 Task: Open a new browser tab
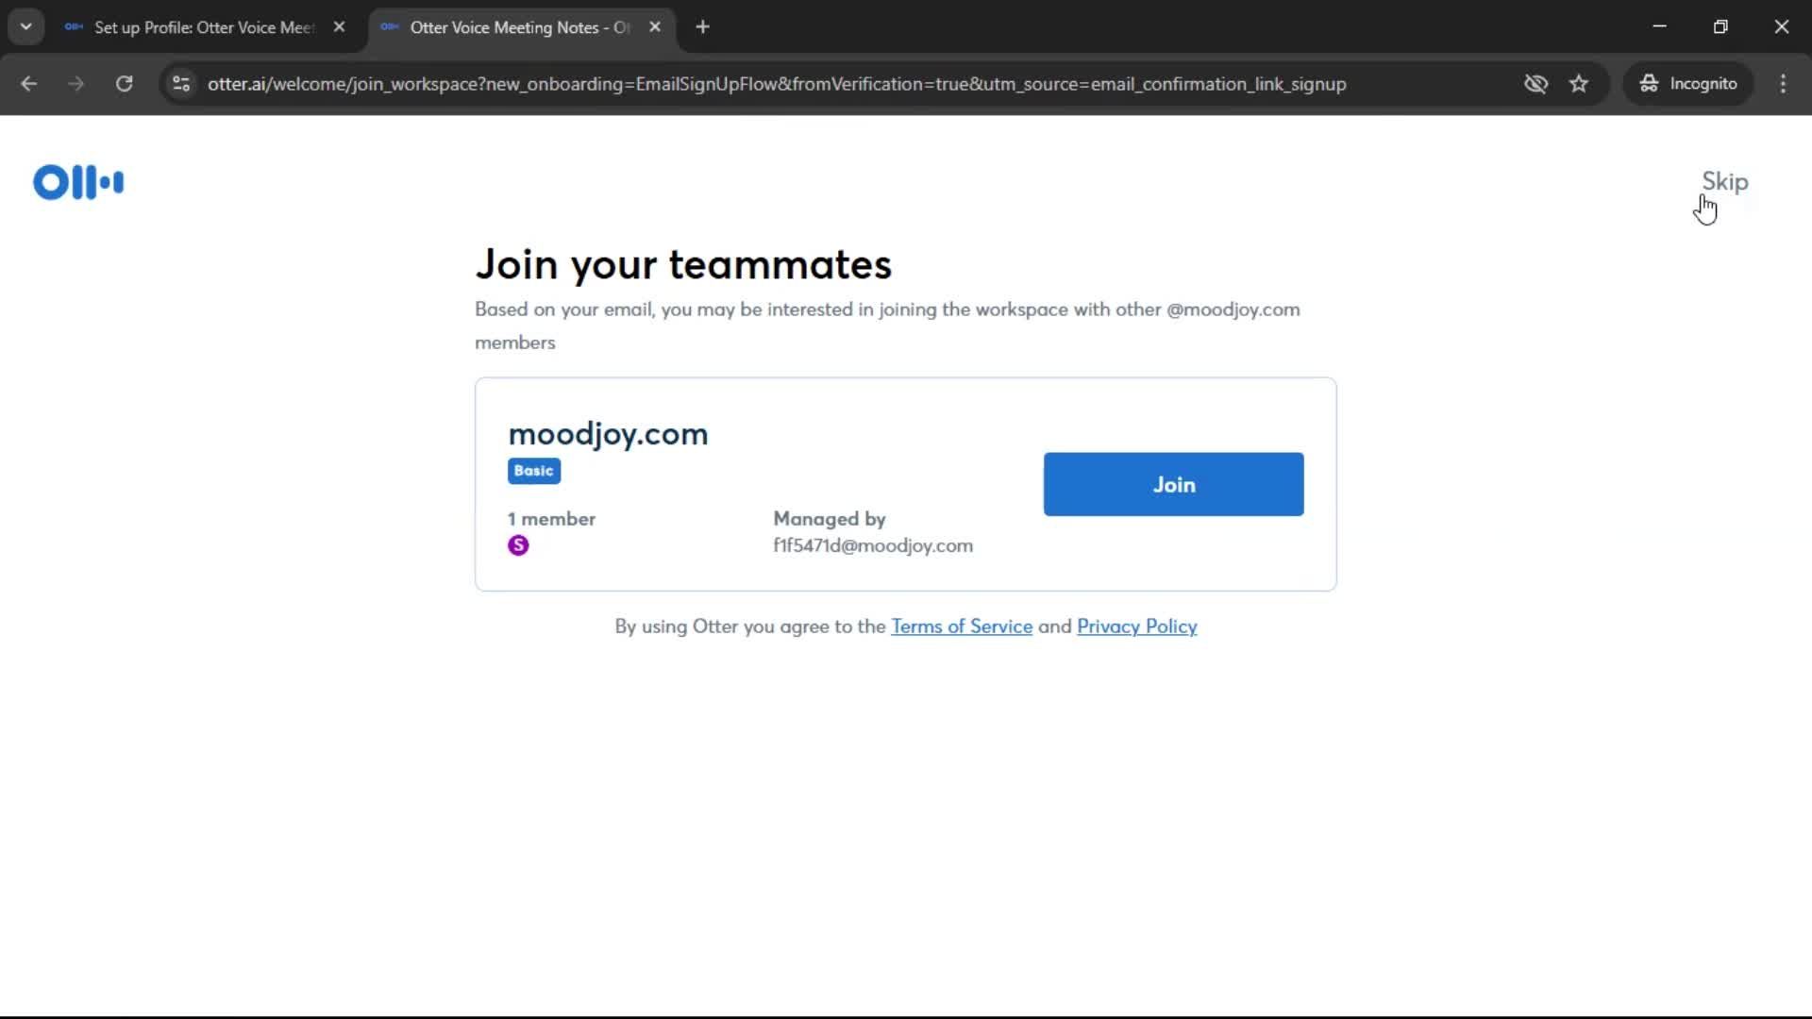pos(702,27)
